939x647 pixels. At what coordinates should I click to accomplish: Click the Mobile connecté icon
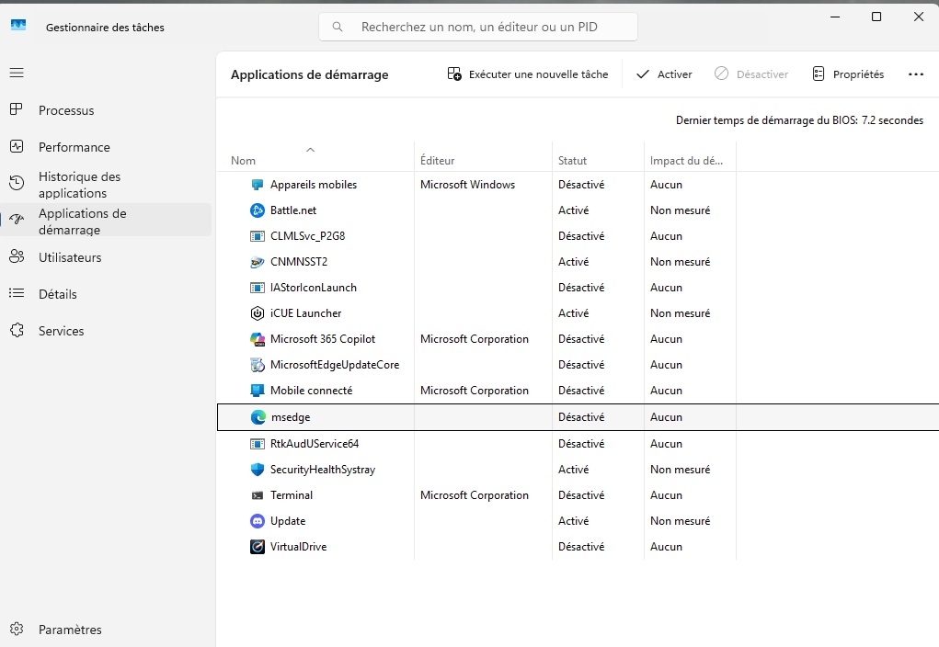[x=258, y=391]
